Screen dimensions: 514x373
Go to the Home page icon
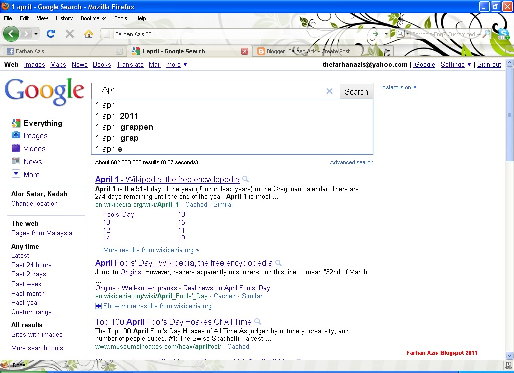88,34
